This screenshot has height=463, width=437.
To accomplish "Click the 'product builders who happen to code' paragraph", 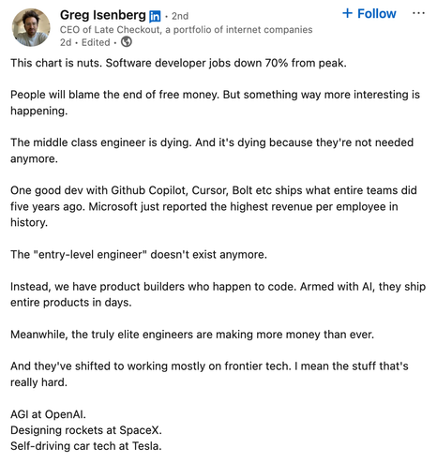I will tap(218, 294).
